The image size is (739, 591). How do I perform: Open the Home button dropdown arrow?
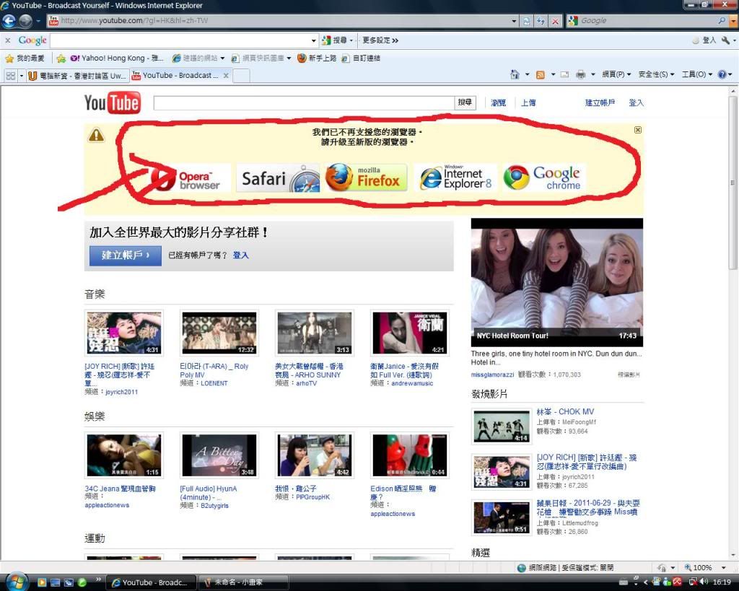[x=527, y=74]
